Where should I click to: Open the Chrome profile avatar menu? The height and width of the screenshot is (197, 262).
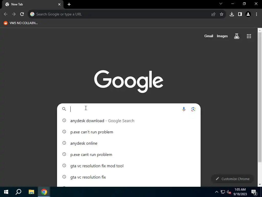(x=248, y=14)
